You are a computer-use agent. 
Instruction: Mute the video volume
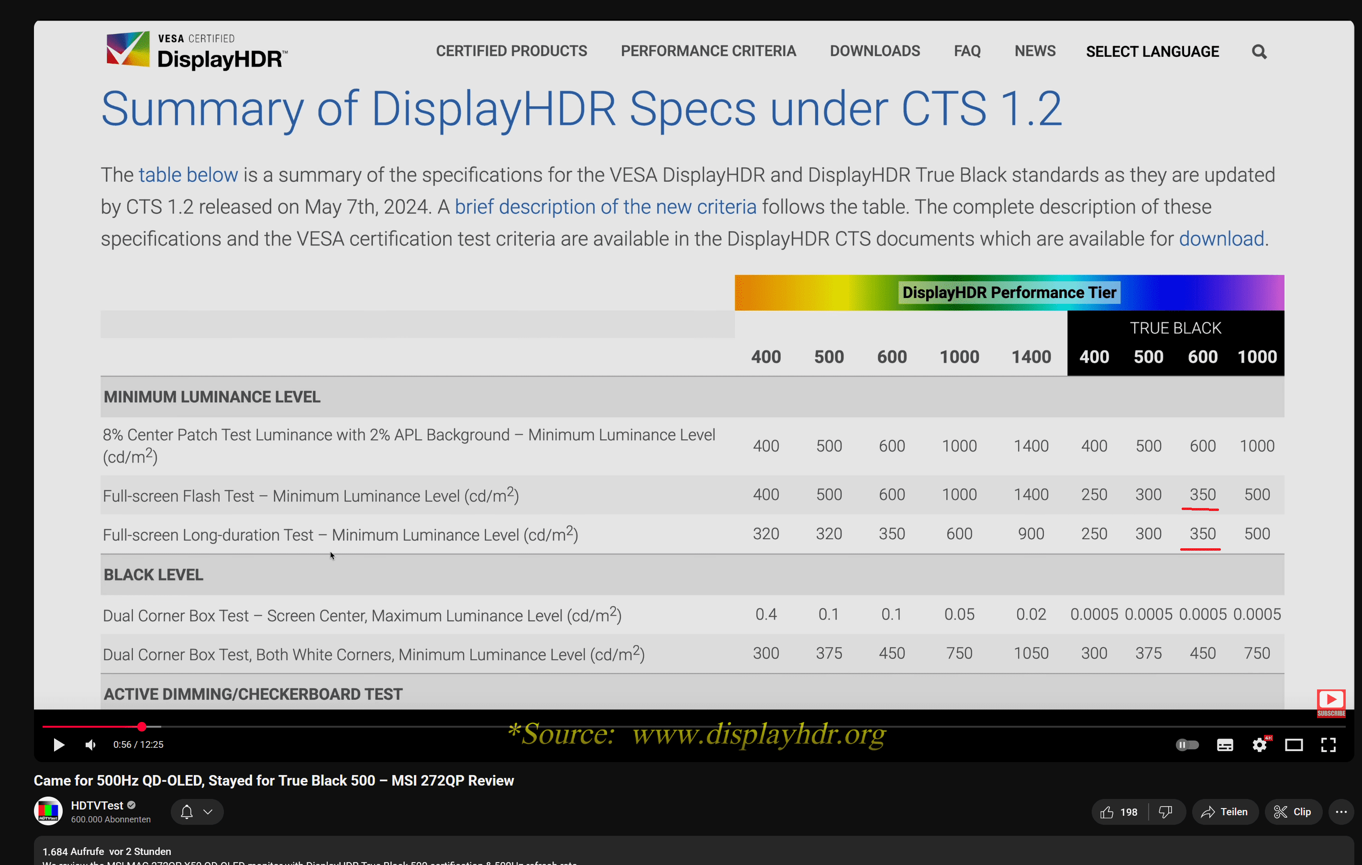coord(90,744)
